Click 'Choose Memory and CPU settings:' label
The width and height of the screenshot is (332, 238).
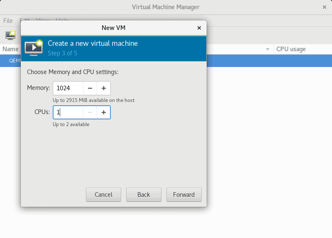73,72
